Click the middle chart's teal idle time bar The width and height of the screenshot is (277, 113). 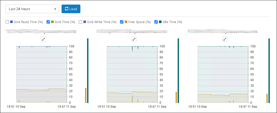178,71
